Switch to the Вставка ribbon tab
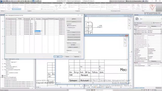 point(27,3)
